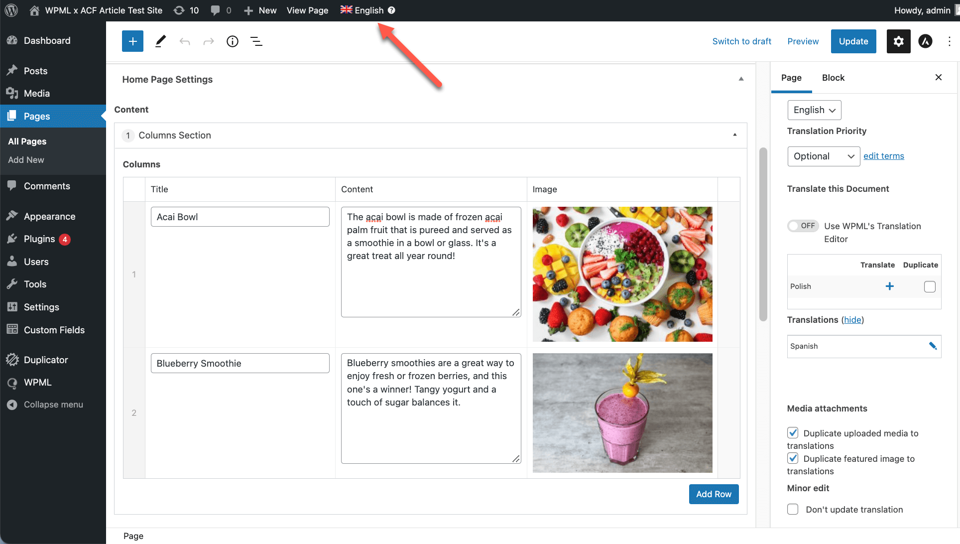
Task: Uncheck Duplicate uploaded media to translations
Action: click(793, 433)
